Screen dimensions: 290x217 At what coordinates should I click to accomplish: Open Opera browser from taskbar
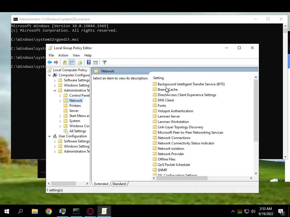click(90, 211)
